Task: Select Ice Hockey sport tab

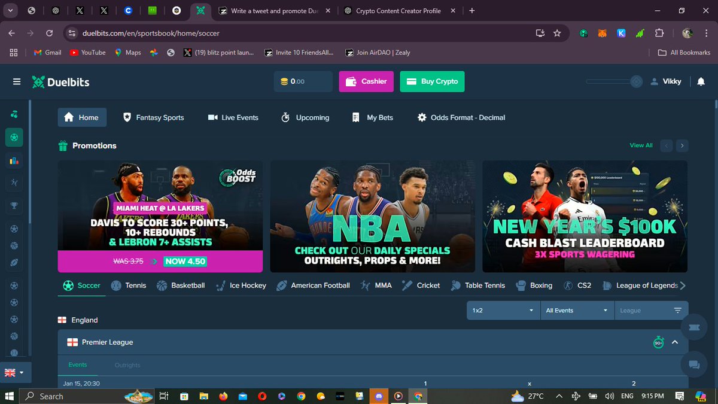Action: pyautogui.click(x=241, y=285)
